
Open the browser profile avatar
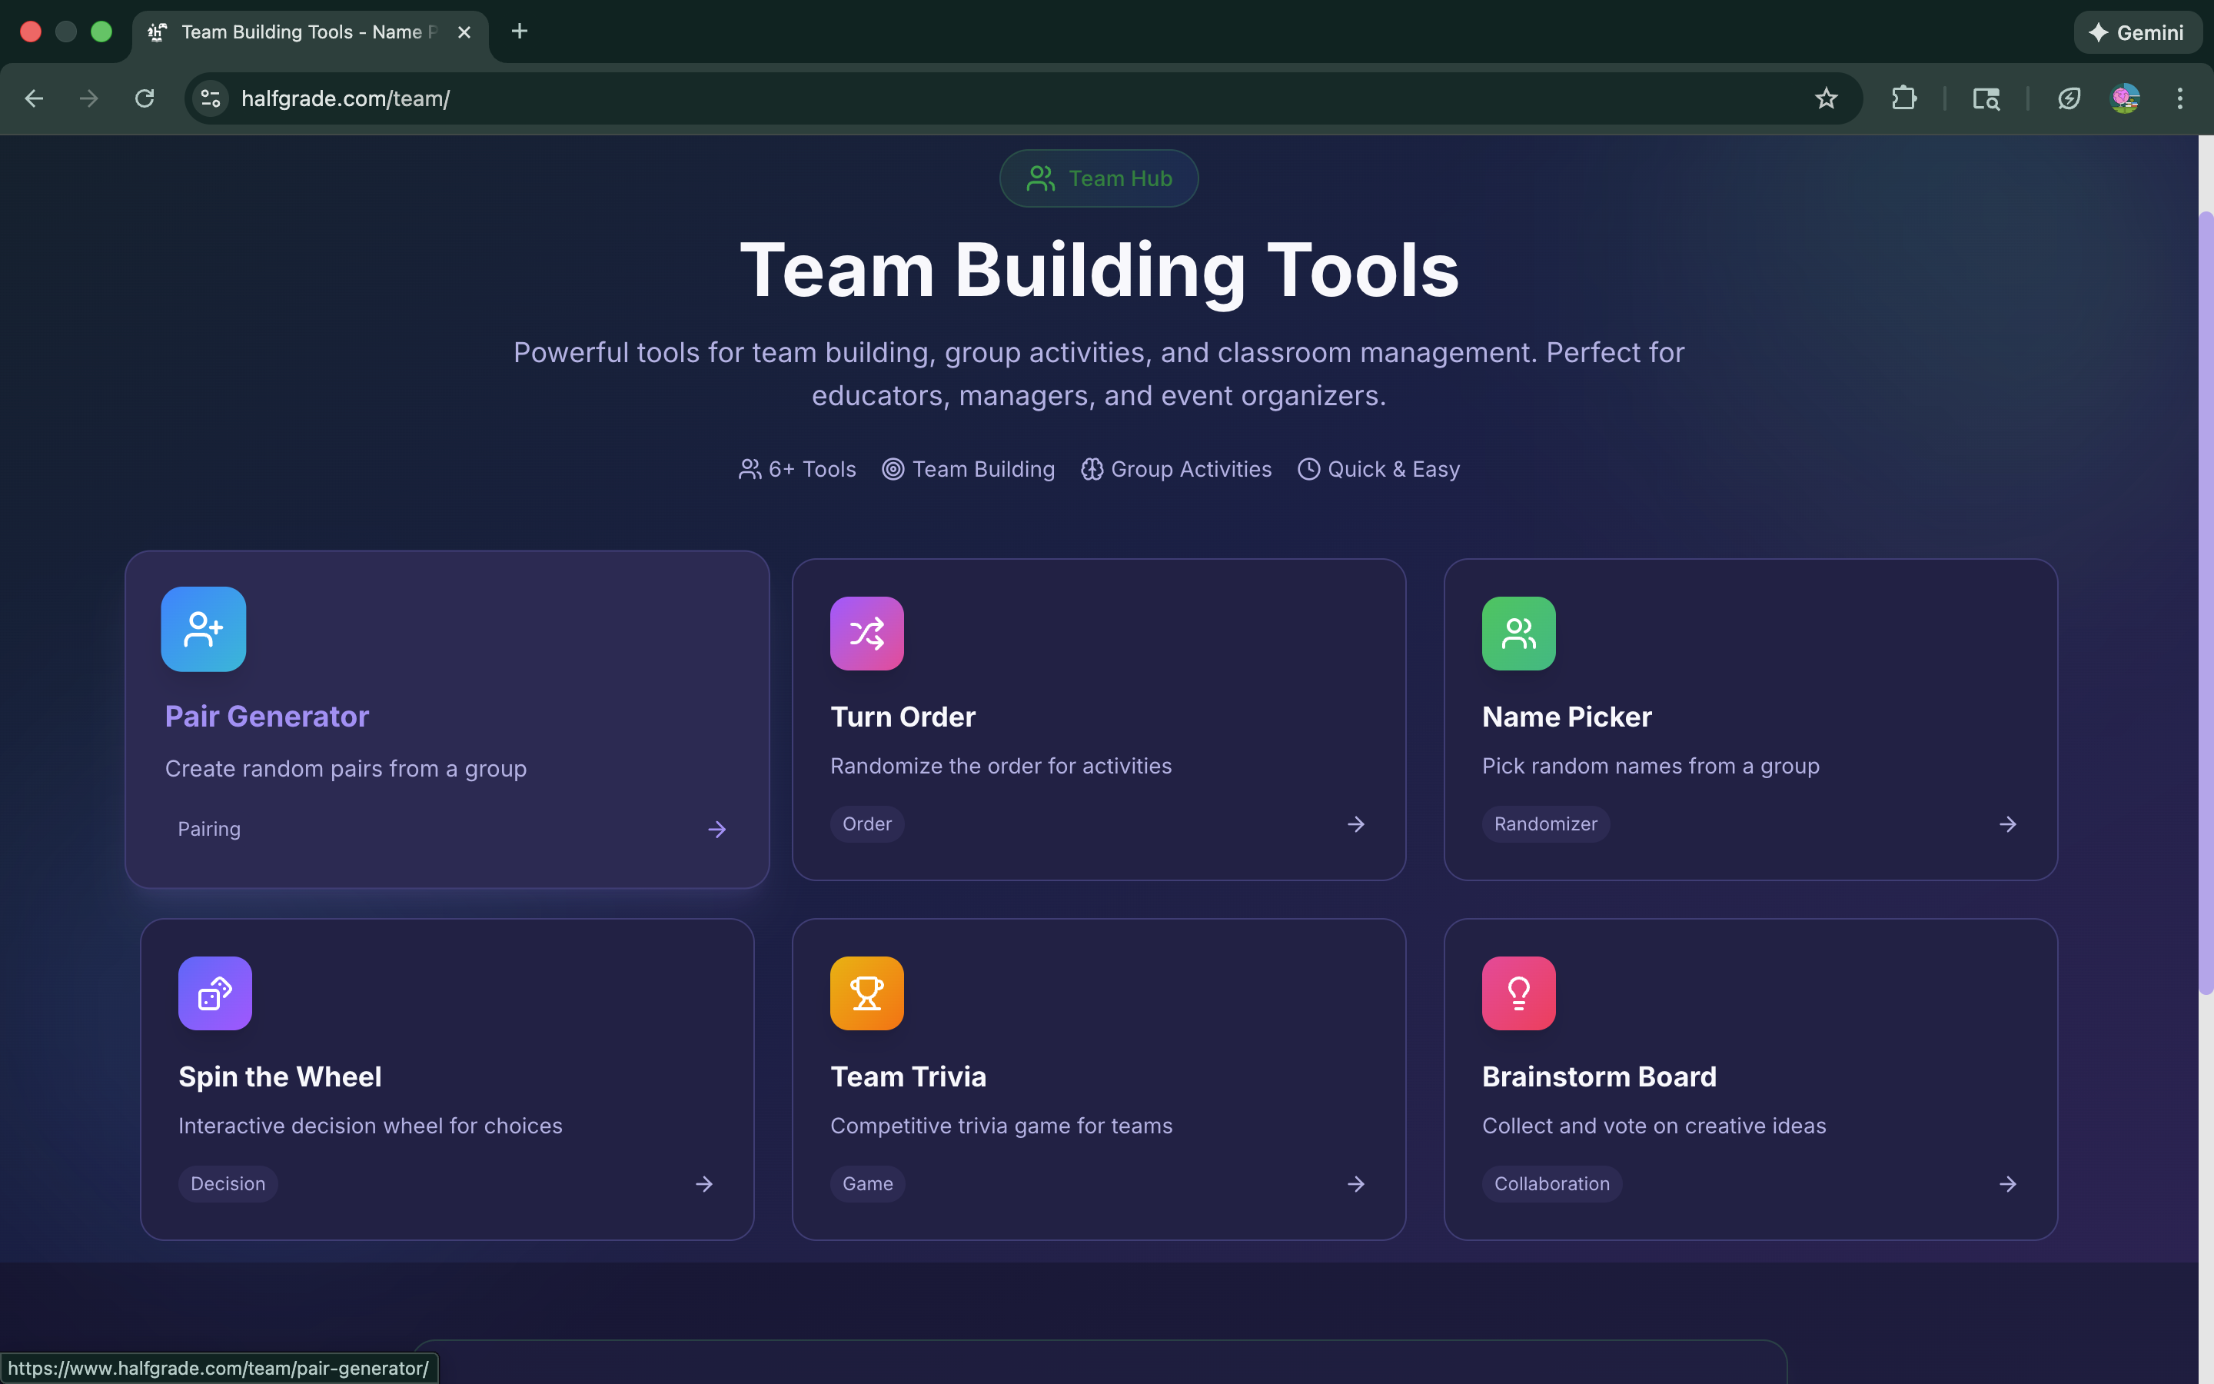click(2126, 98)
